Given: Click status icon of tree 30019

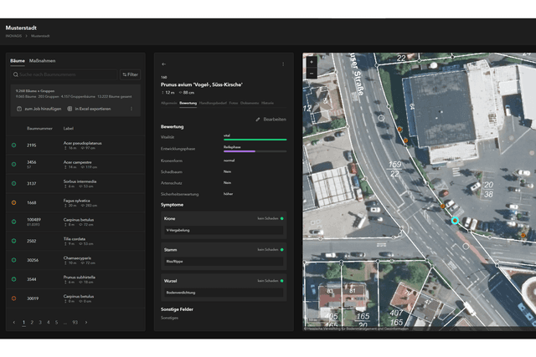Looking at the screenshot, I should click(x=13, y=298).
